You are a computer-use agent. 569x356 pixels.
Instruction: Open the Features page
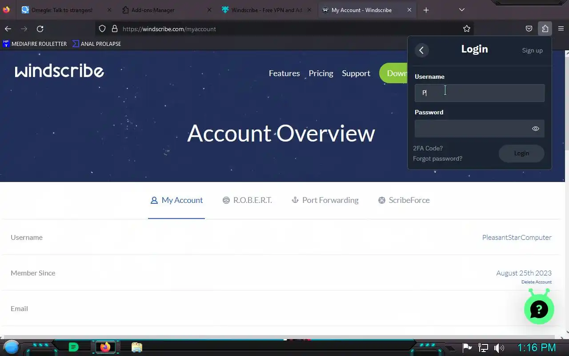click(284, 73)
